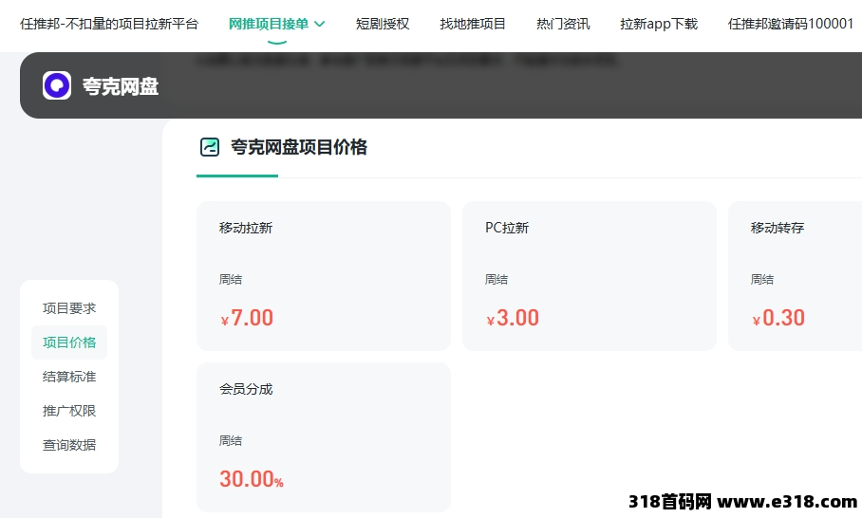Click the price chart icon beside 夸克网盘项目价格
This screenshot has height=518, width=862.
coord(210,147)
